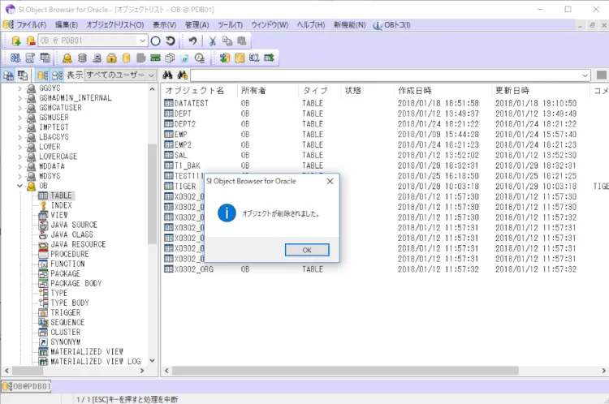This screenshot has height=404, width=609.
Task: Click the stacked database disks icon
Action: [82, 58]
